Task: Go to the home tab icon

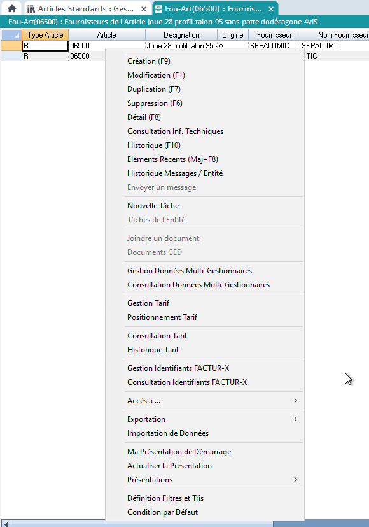Action: coord(11,9)
